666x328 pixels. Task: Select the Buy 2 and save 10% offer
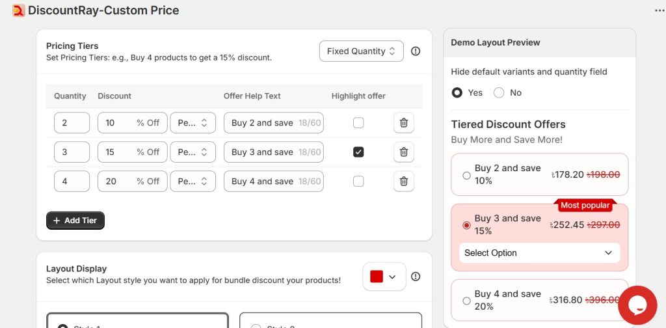click(x=466, y=175)
